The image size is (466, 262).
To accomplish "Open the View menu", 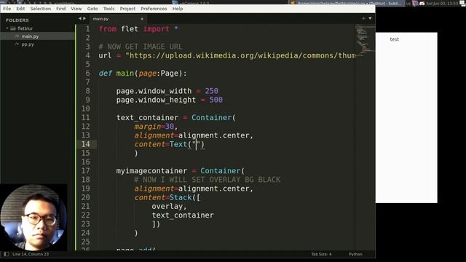I will 76,9.
